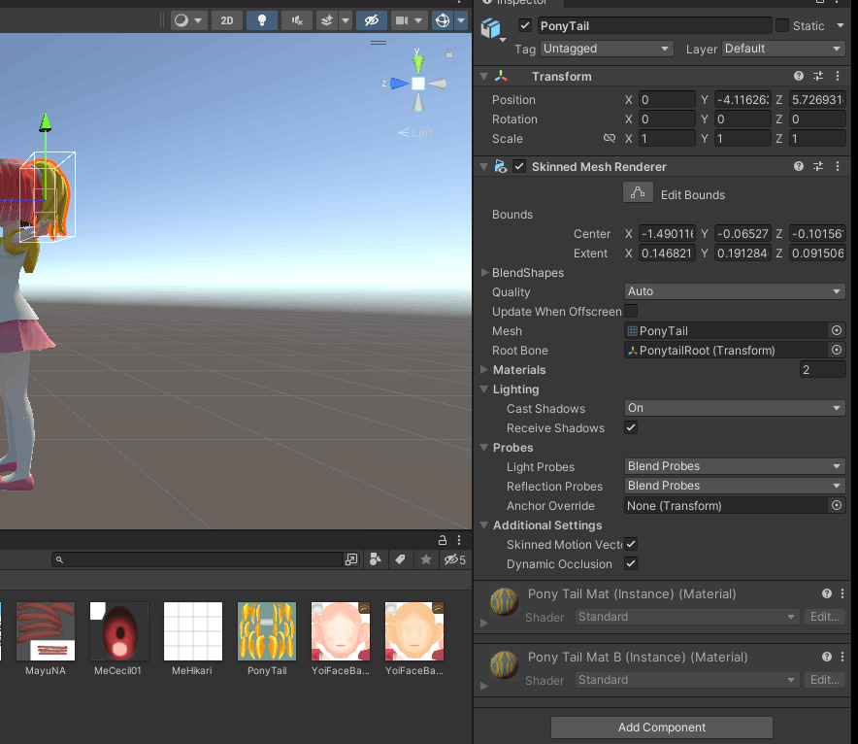Screen dimensions: 858x744
Task: Open the Light Probes dropdown
Action: tap(735, 466)
